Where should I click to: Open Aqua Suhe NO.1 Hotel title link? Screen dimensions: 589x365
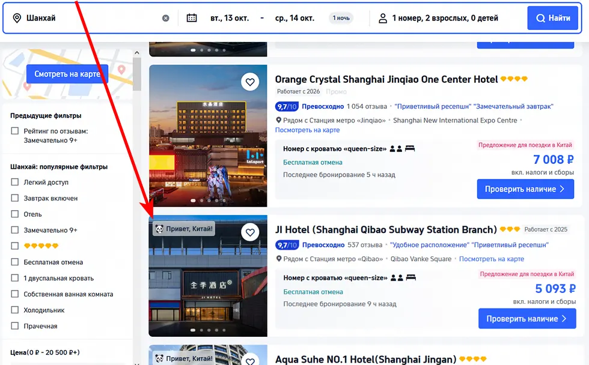click(x=365, y=360)
